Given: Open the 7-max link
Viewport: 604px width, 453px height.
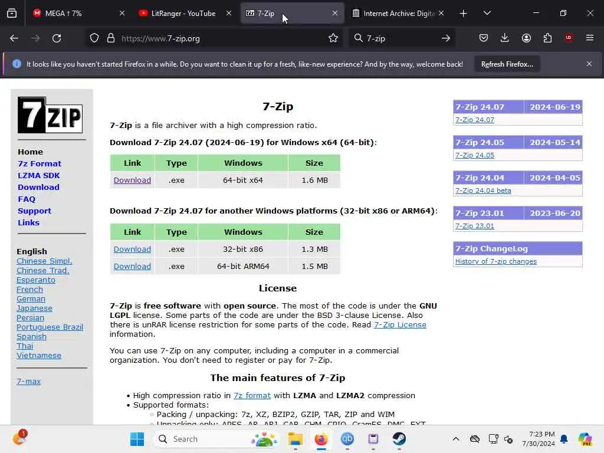Looking at the screenshot, I should 28,382.
